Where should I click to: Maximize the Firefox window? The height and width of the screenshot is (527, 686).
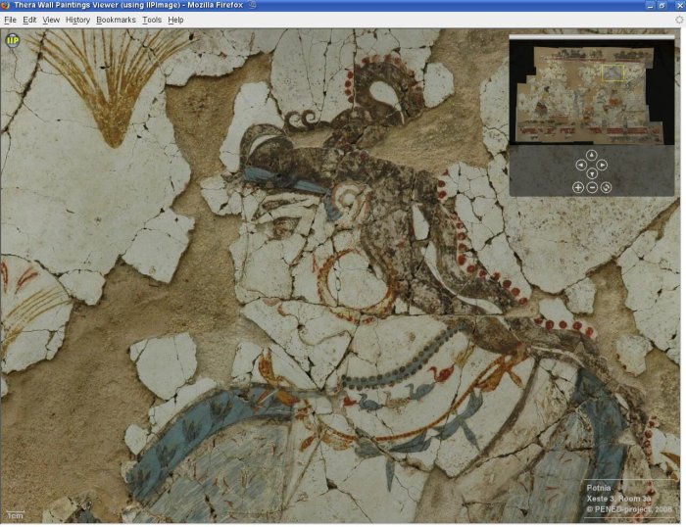point(662,5)
